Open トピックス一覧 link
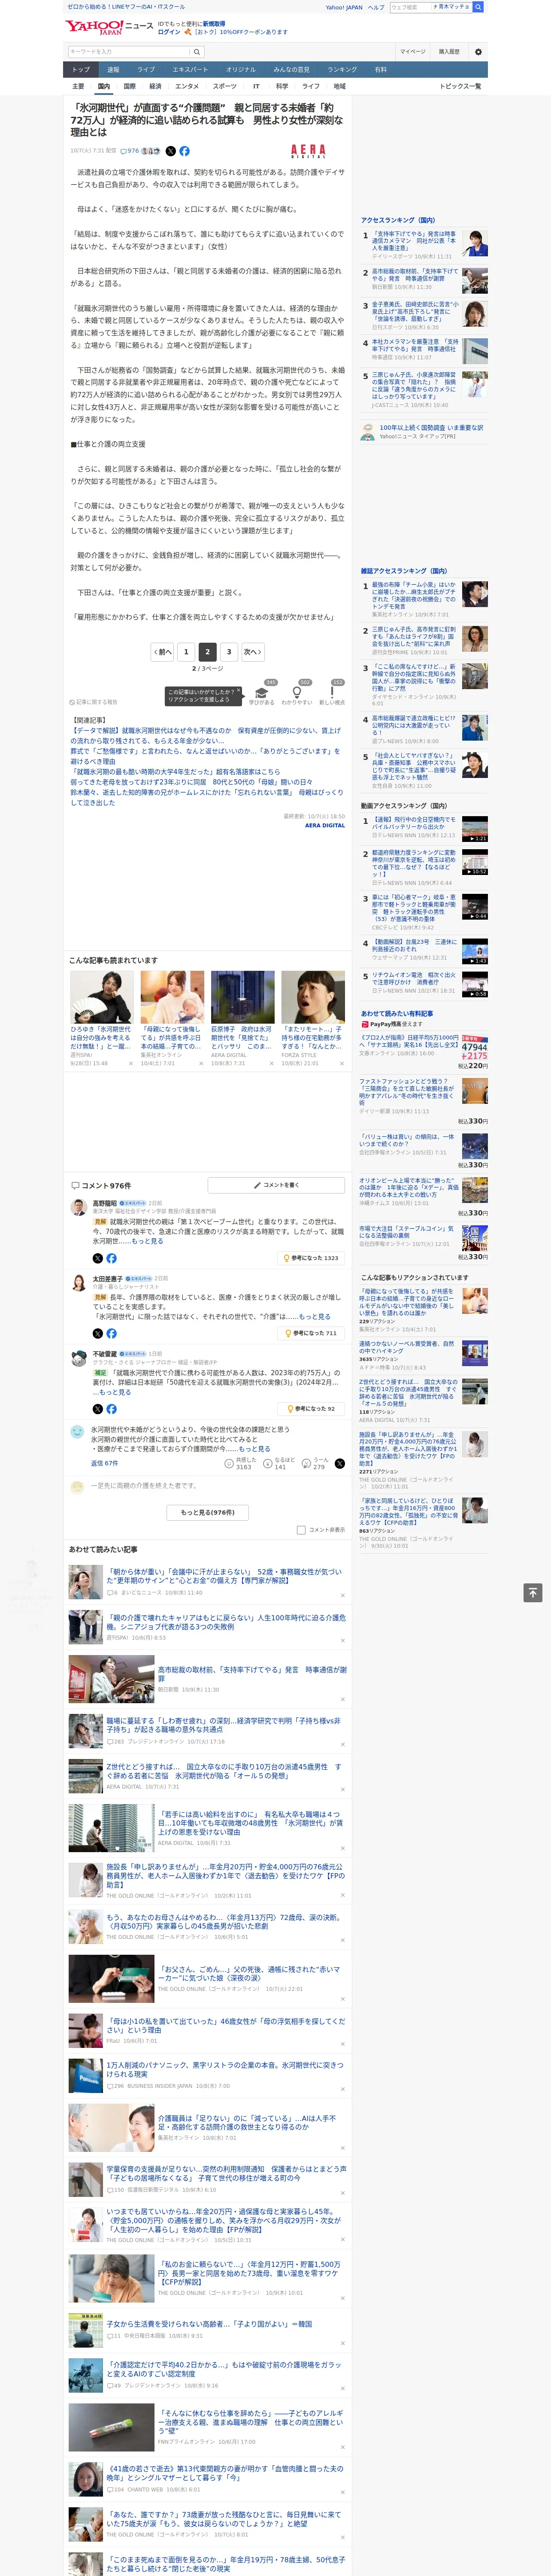This screenshot has height=2576, width=551. tap(460, 87)
